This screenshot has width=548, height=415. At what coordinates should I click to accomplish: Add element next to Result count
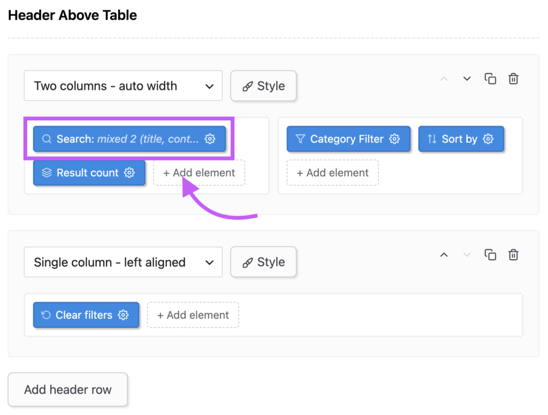pos(199,173)
